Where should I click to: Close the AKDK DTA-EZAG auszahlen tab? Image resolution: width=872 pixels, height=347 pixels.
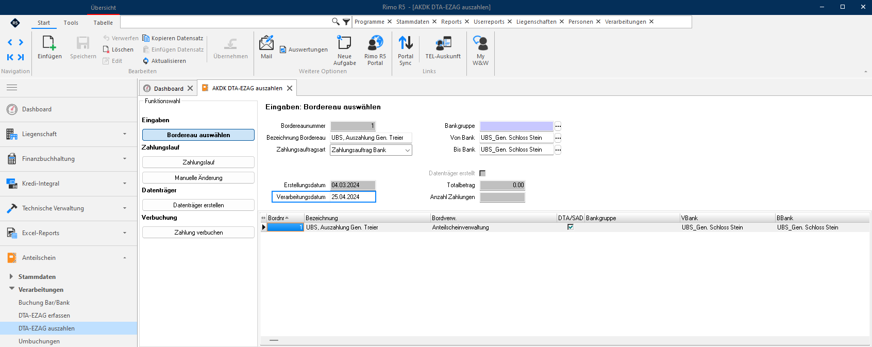pos(290,88)
